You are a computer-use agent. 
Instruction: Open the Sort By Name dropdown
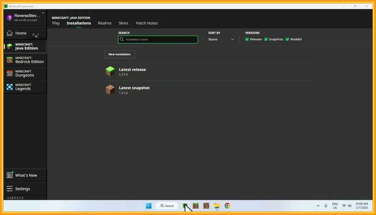pos(221,39)
